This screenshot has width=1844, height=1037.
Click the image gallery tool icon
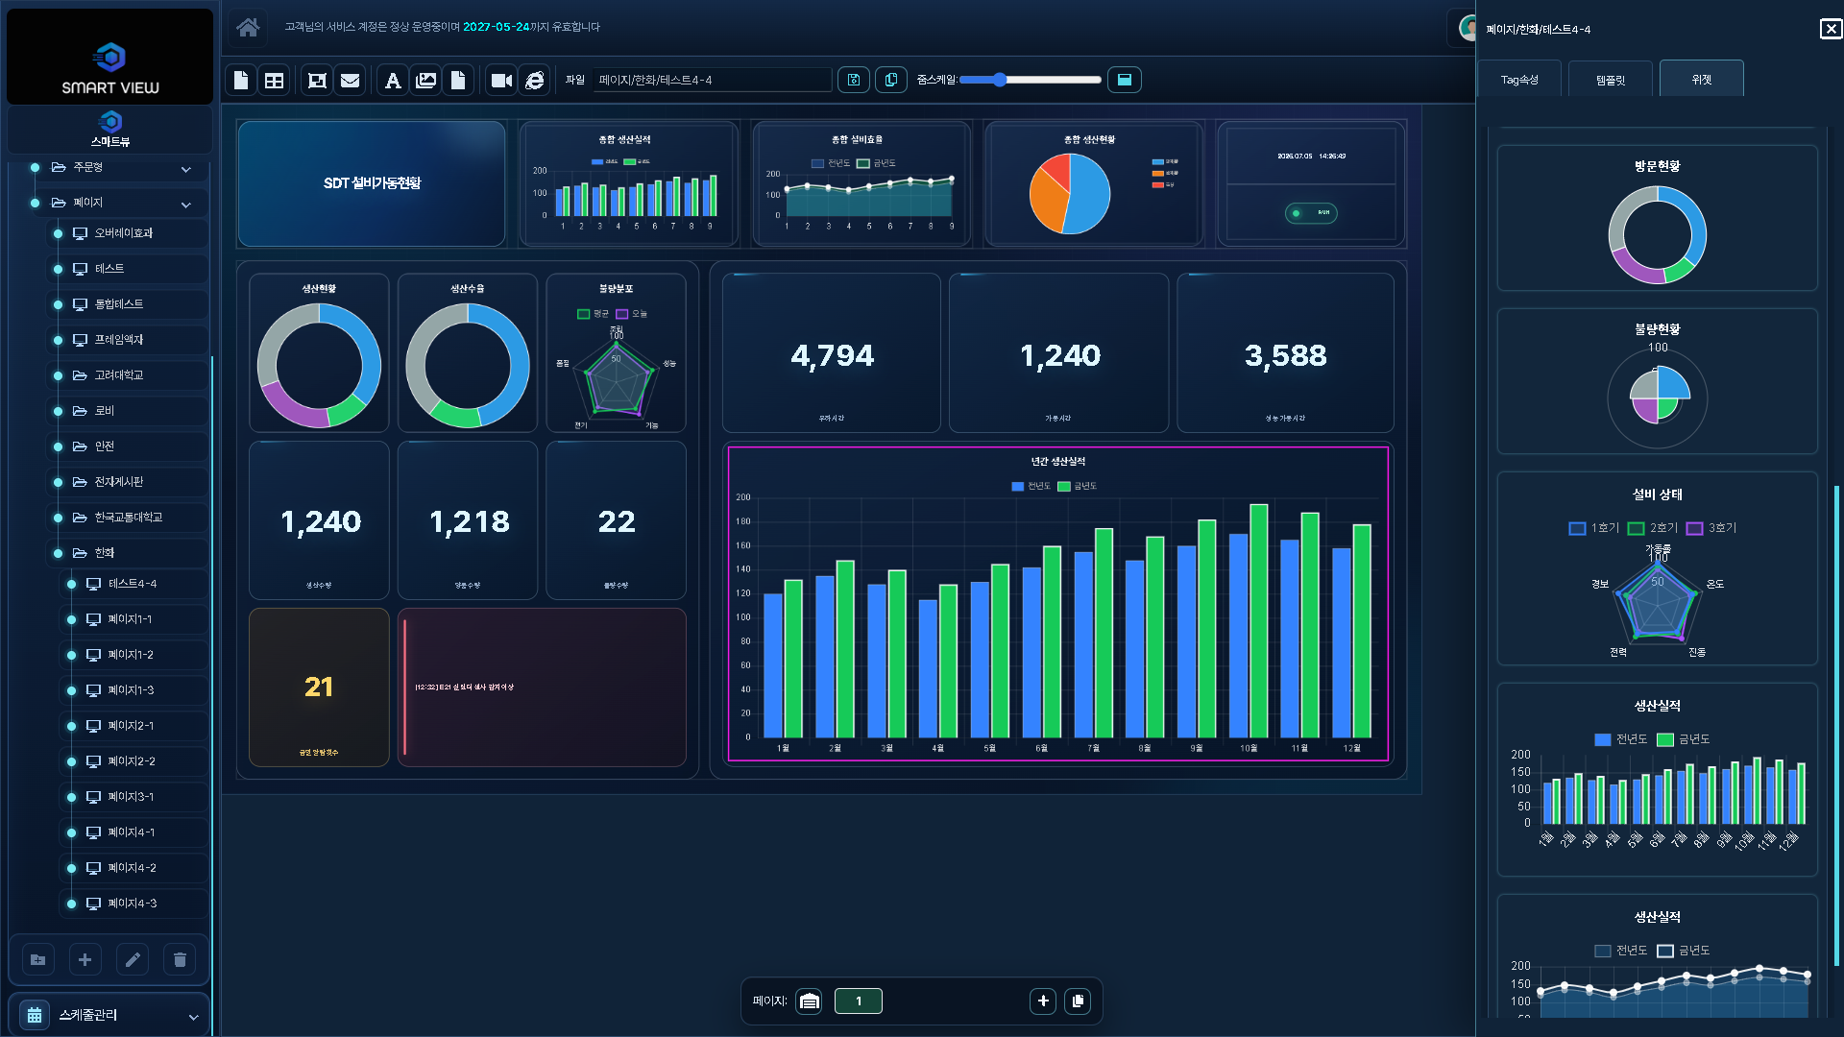click(x=426, y=81)
